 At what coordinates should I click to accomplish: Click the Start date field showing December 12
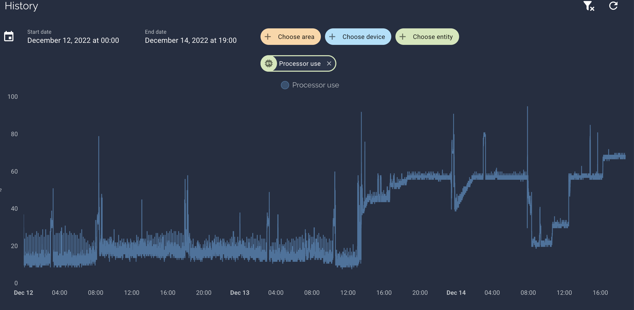(x=73, y=40)
